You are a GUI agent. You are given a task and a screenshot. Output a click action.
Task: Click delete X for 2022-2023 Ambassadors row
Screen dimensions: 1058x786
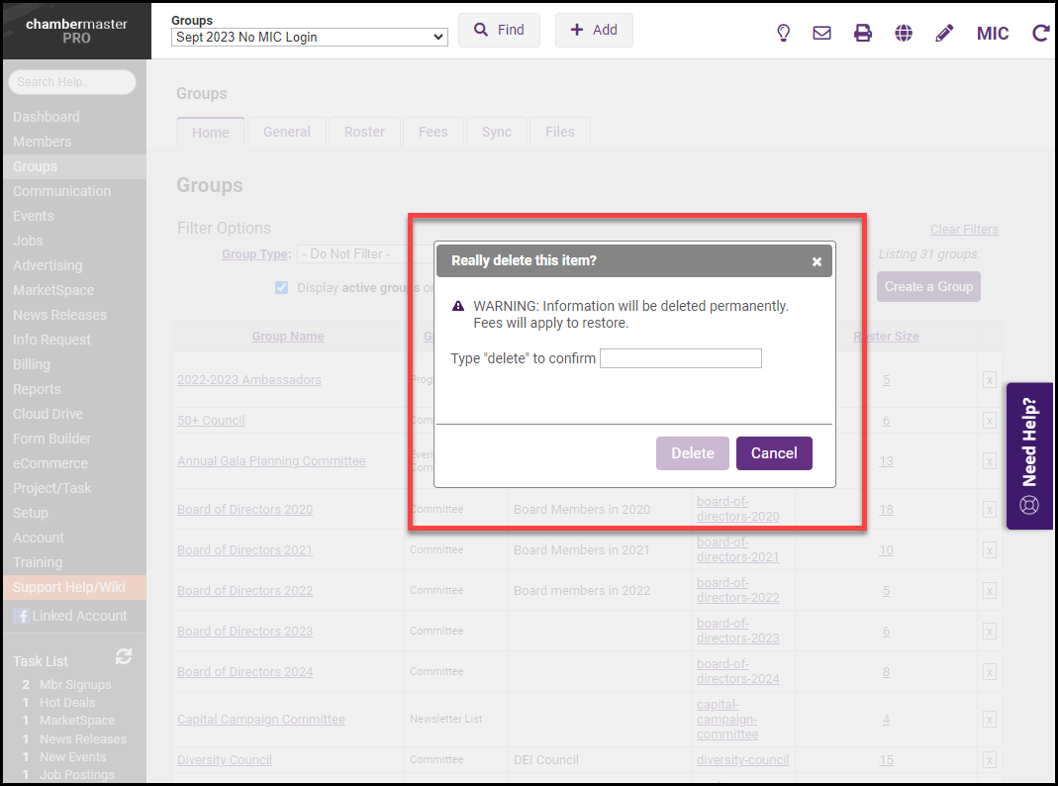(989, 380)
